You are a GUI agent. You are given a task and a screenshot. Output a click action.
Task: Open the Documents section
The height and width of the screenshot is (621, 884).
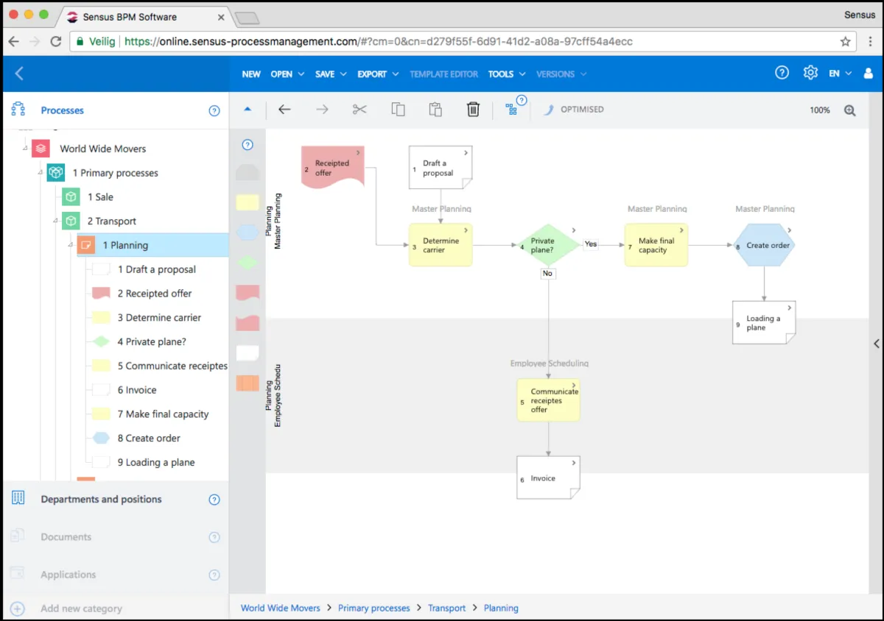point(66,537)
